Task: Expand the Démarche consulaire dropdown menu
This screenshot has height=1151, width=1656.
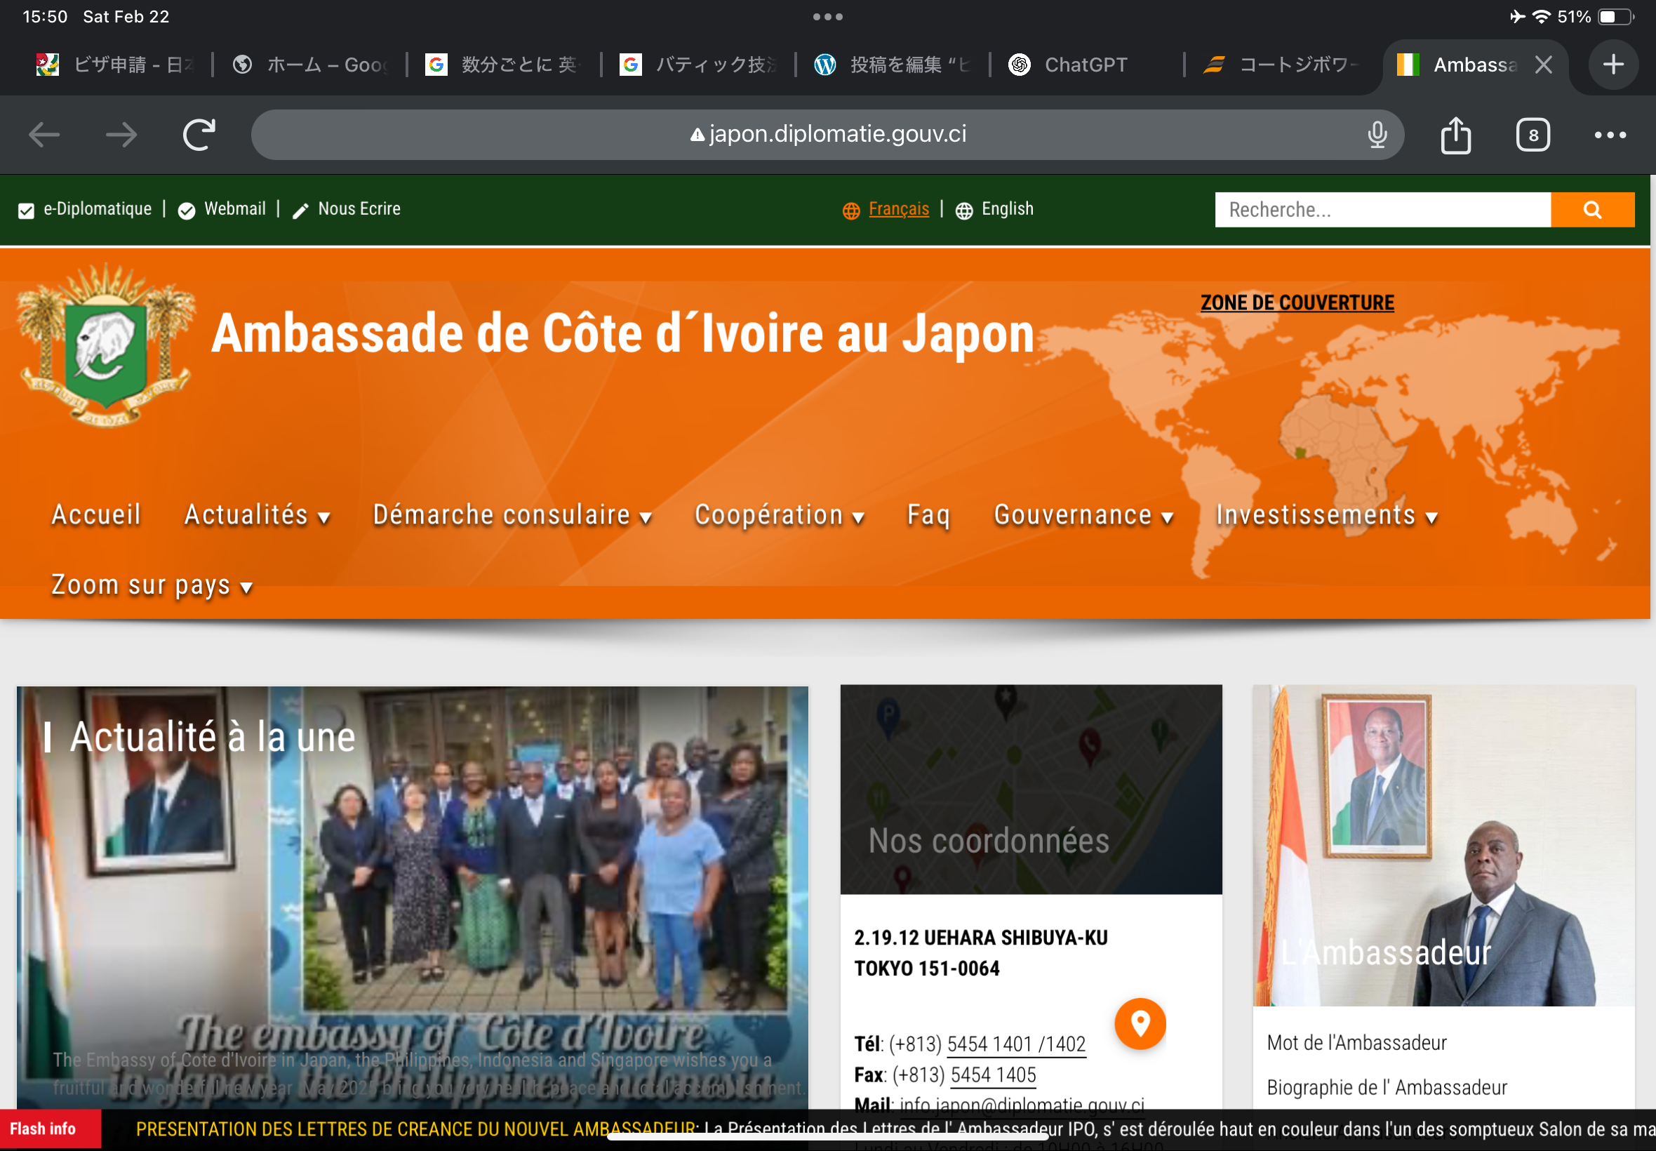Action: pyautogui.click(x=512, y=516)
